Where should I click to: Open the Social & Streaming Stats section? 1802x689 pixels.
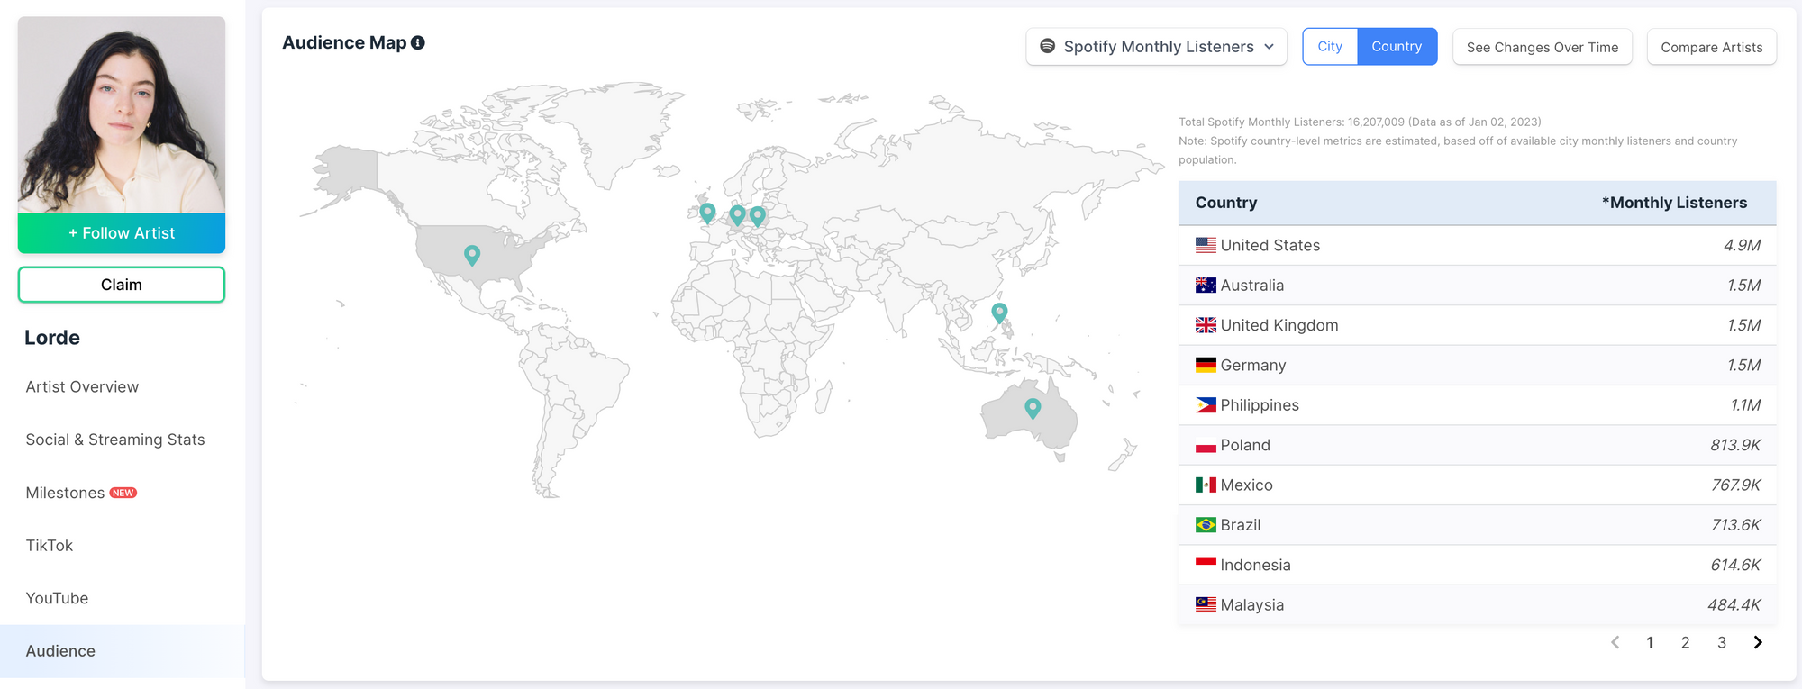coord(115,440)
